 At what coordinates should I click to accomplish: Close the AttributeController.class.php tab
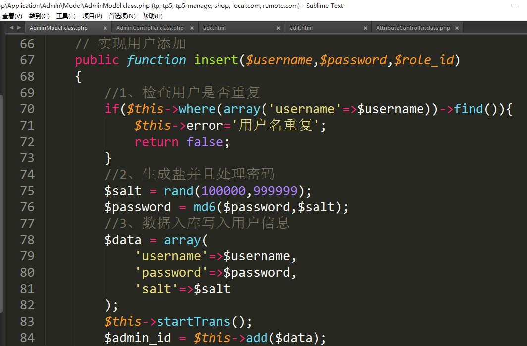click(457, 28)
